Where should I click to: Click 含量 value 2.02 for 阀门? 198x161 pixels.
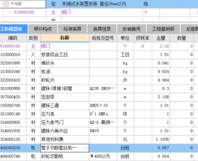161,46
